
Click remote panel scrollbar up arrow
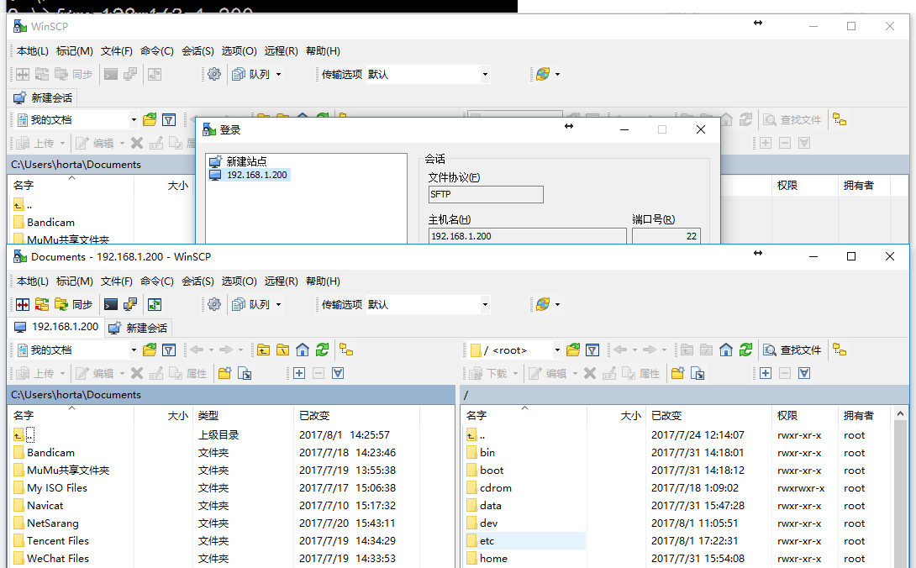(x=900, y=413)
